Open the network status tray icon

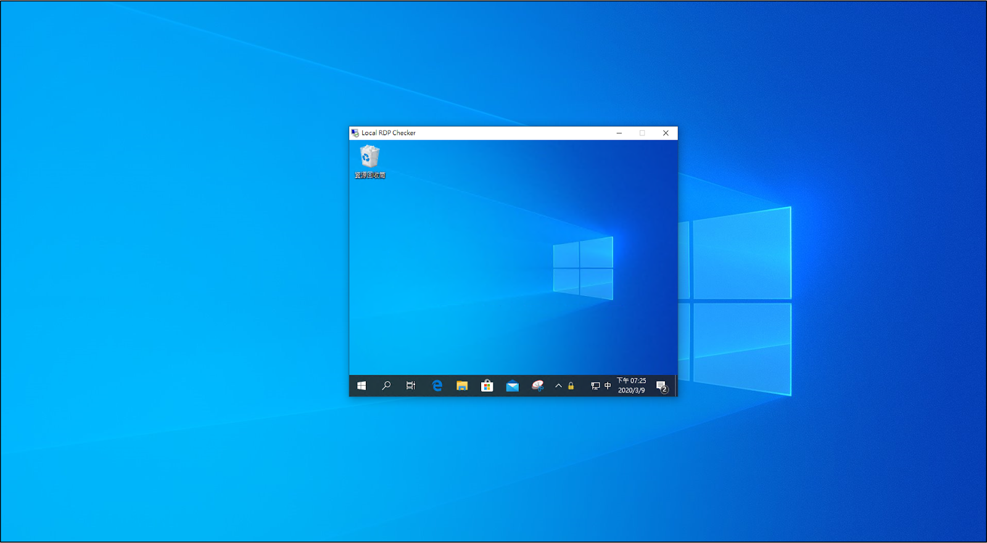[595, 386]
